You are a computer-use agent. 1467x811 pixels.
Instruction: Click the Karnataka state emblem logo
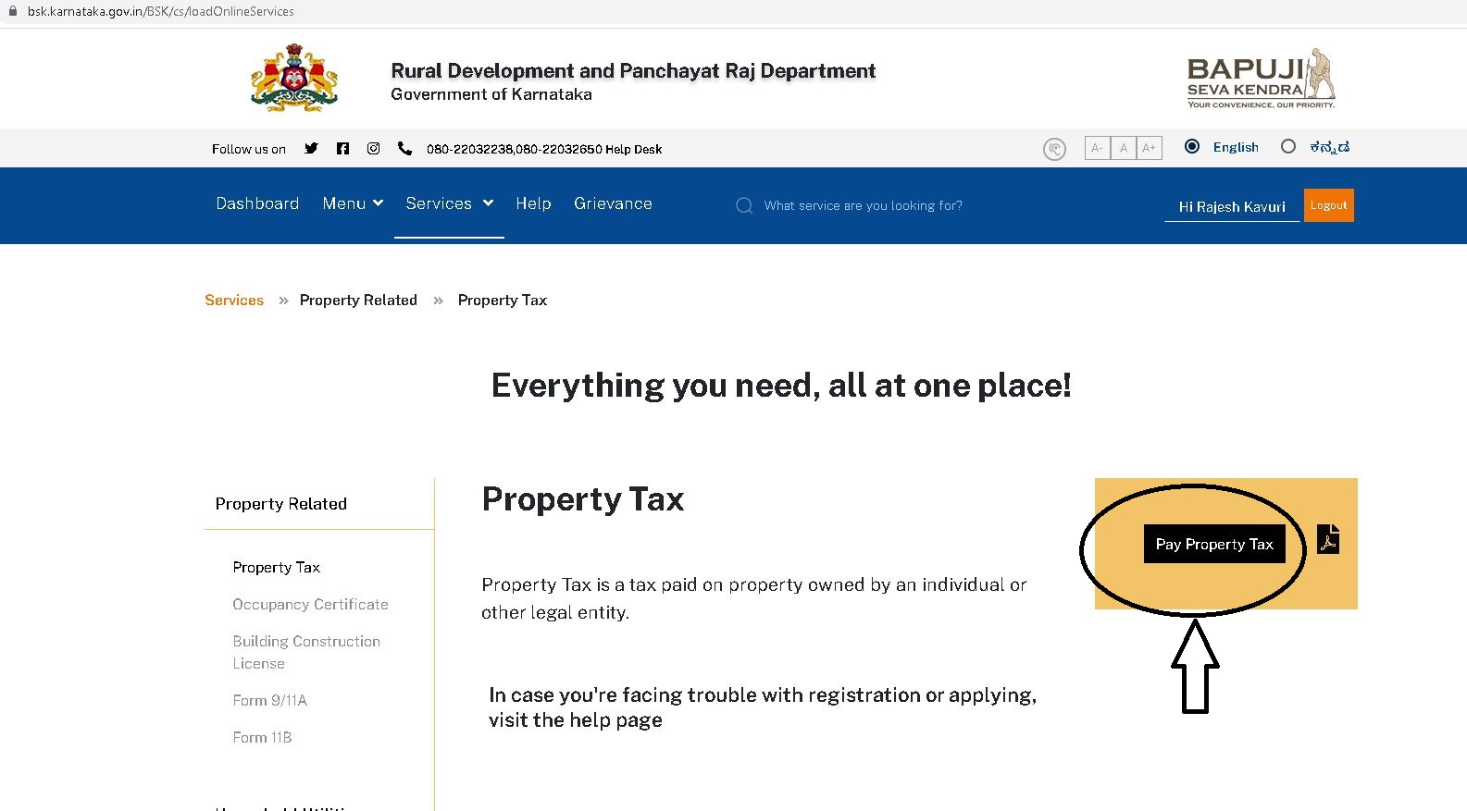[x=294, y=78]
